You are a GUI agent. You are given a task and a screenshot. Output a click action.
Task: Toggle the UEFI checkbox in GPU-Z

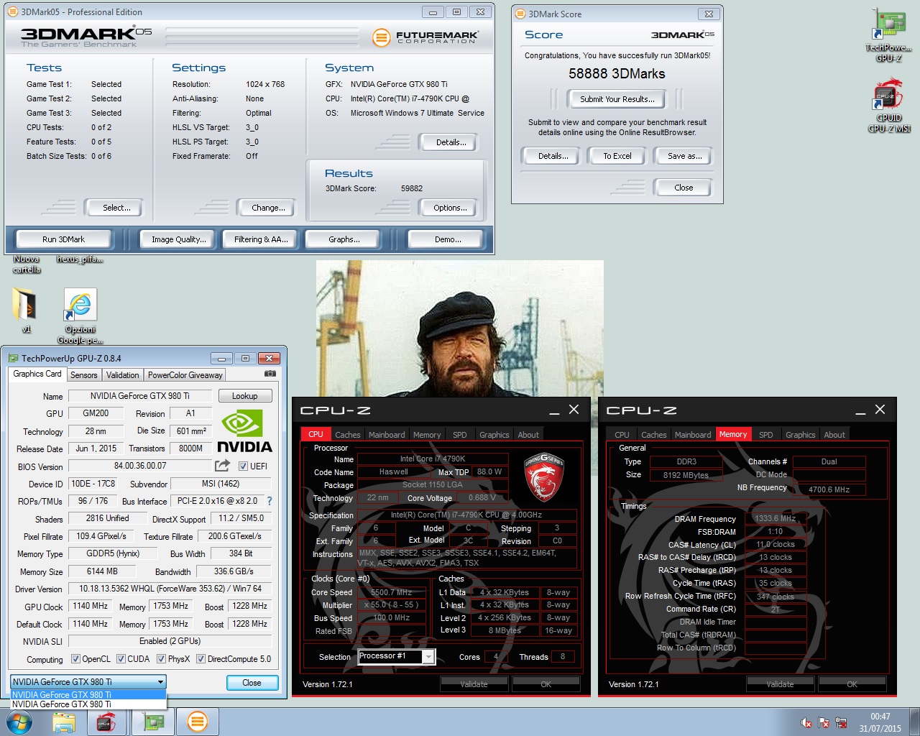[243, 466]
